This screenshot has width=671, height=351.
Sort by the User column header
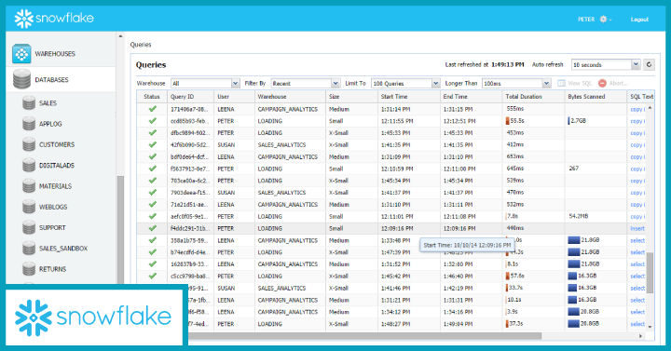234,97
